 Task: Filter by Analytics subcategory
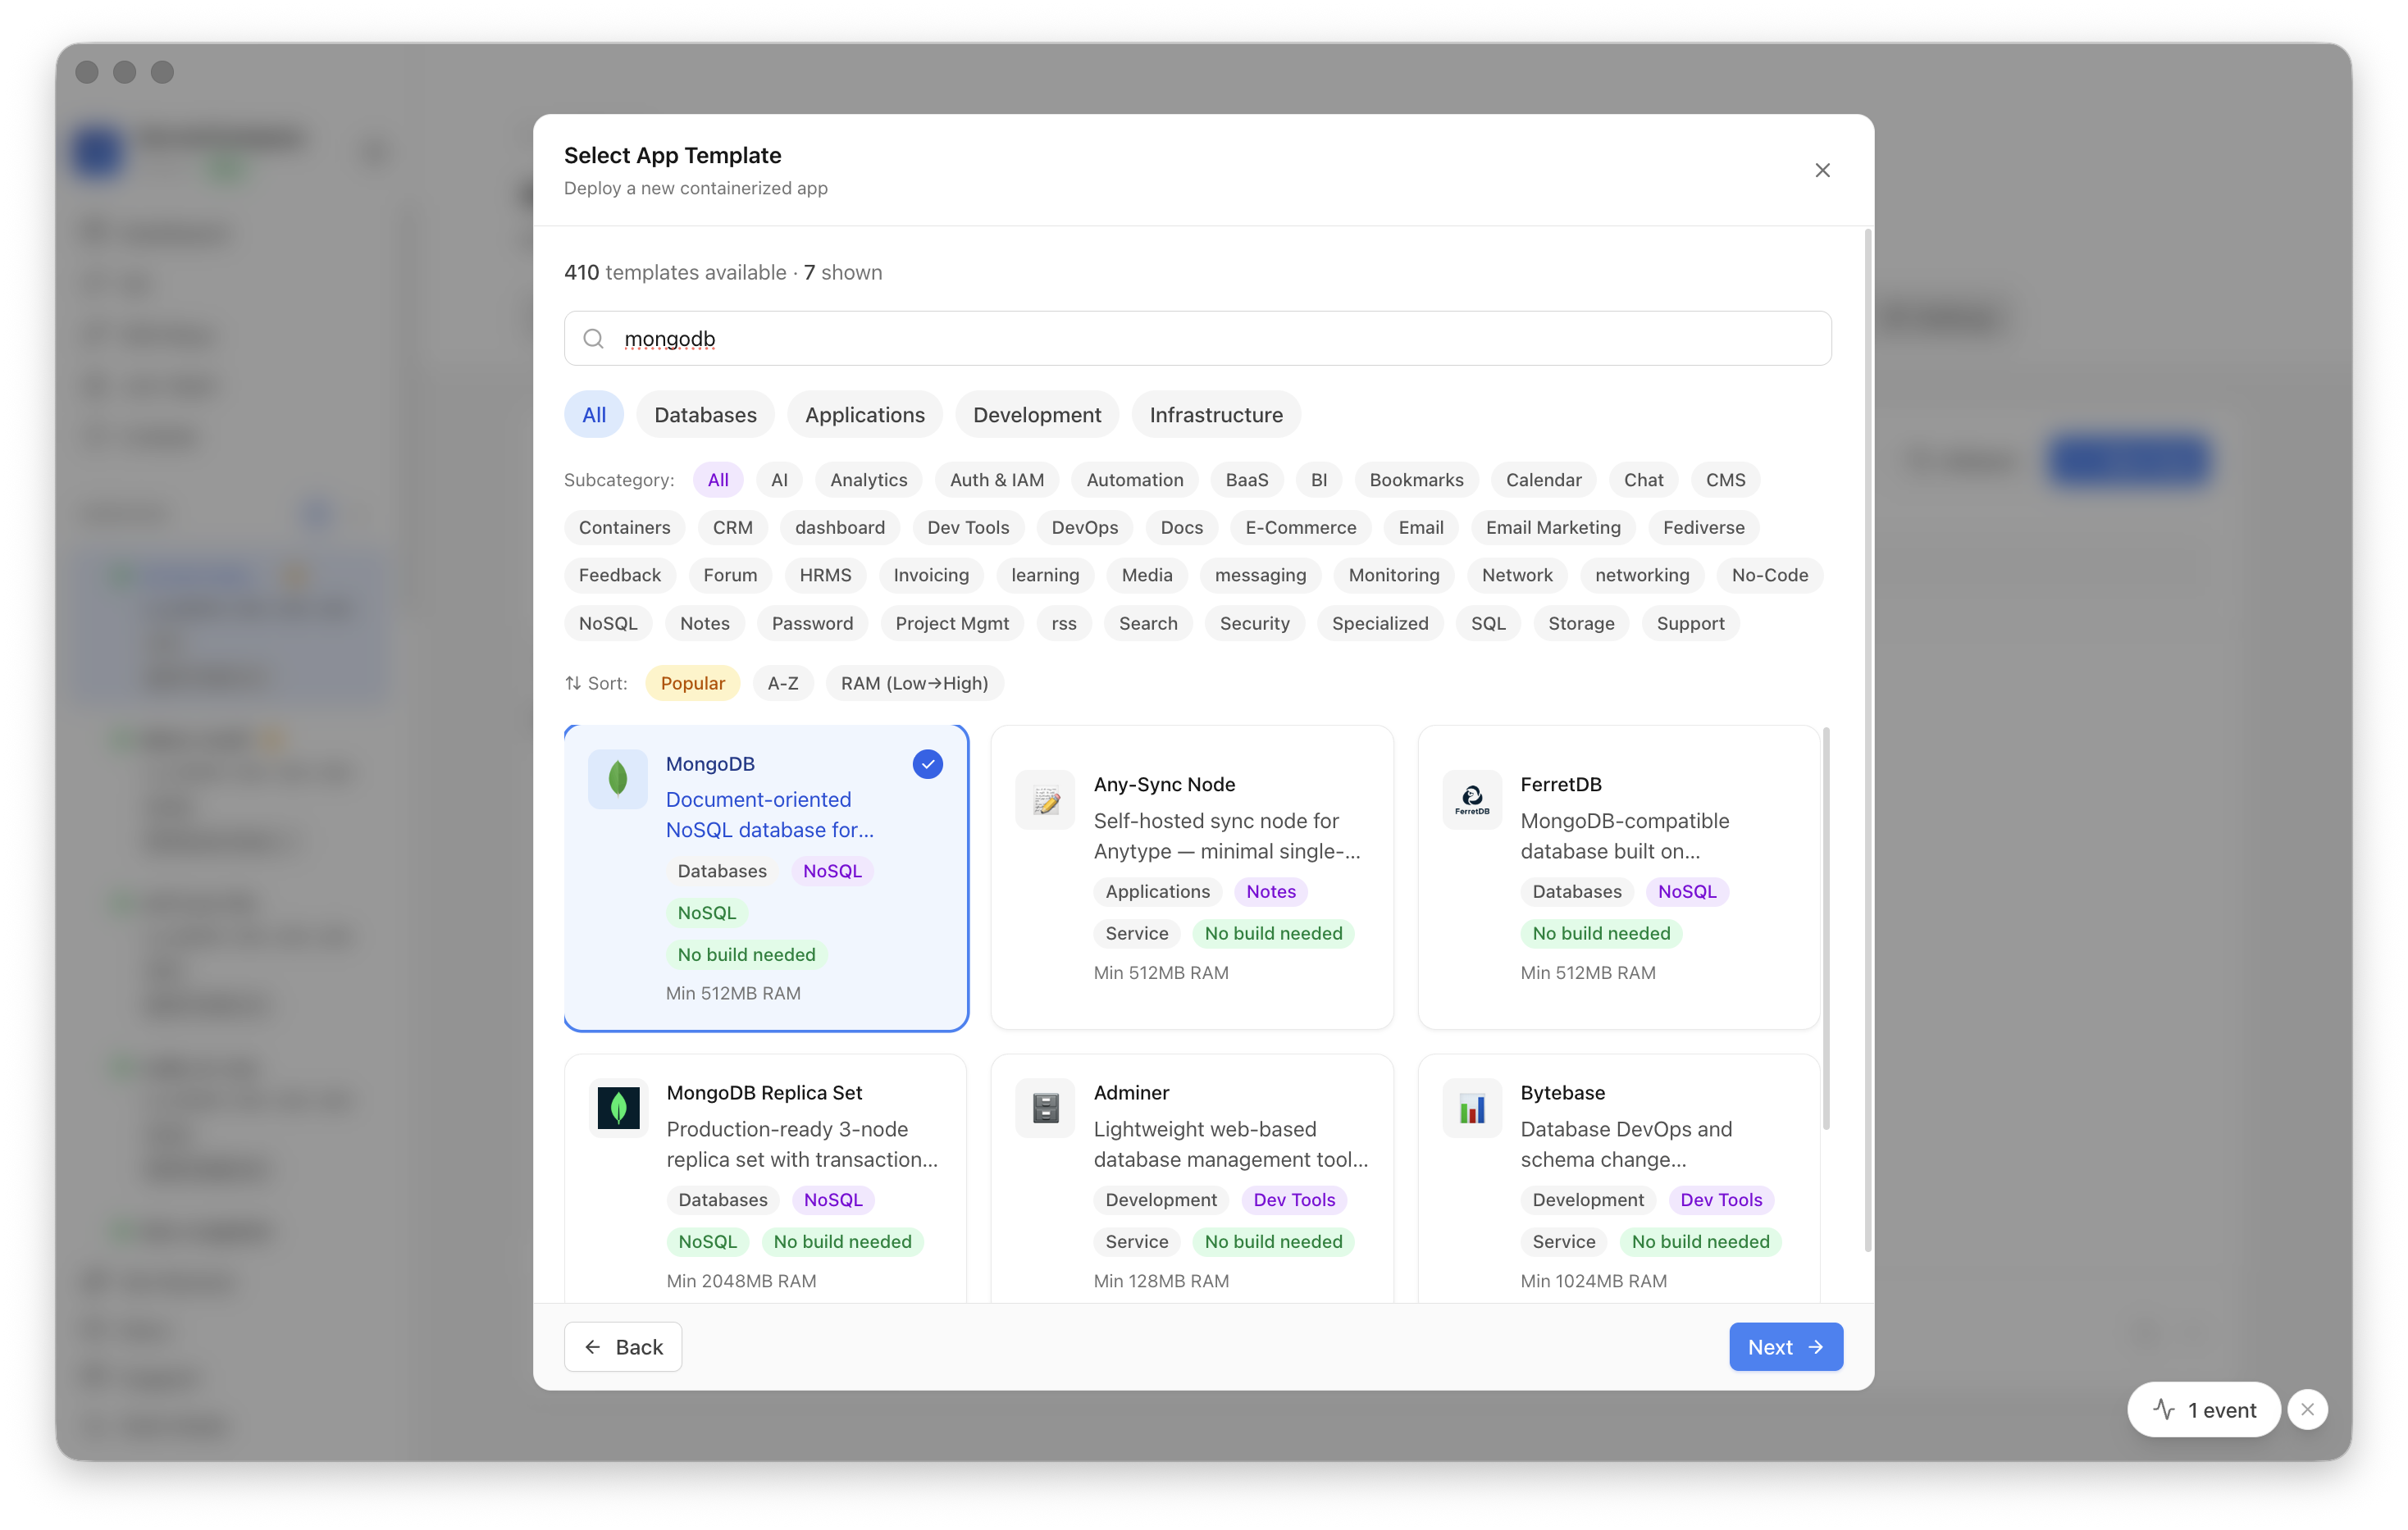(x=868, y=480)
